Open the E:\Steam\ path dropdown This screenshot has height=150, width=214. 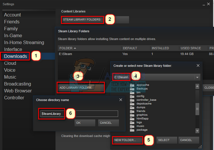[156, 77]
